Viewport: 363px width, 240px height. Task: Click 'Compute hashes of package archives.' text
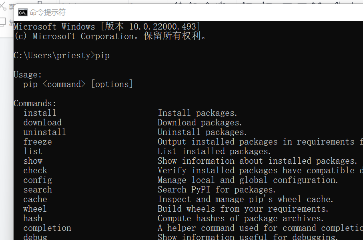click(241, 218)
